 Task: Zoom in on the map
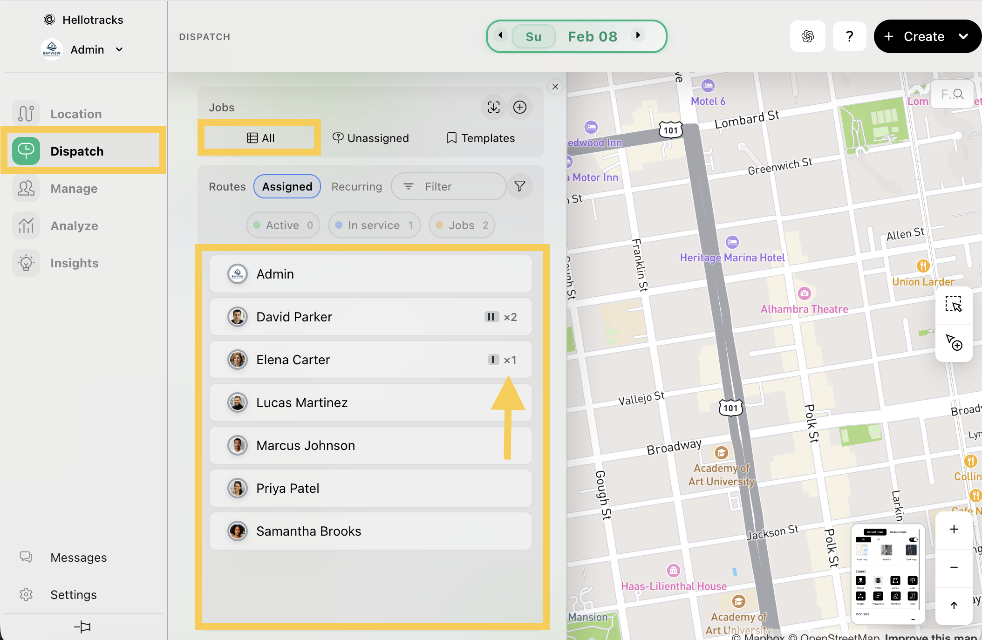tap(954, 530)
